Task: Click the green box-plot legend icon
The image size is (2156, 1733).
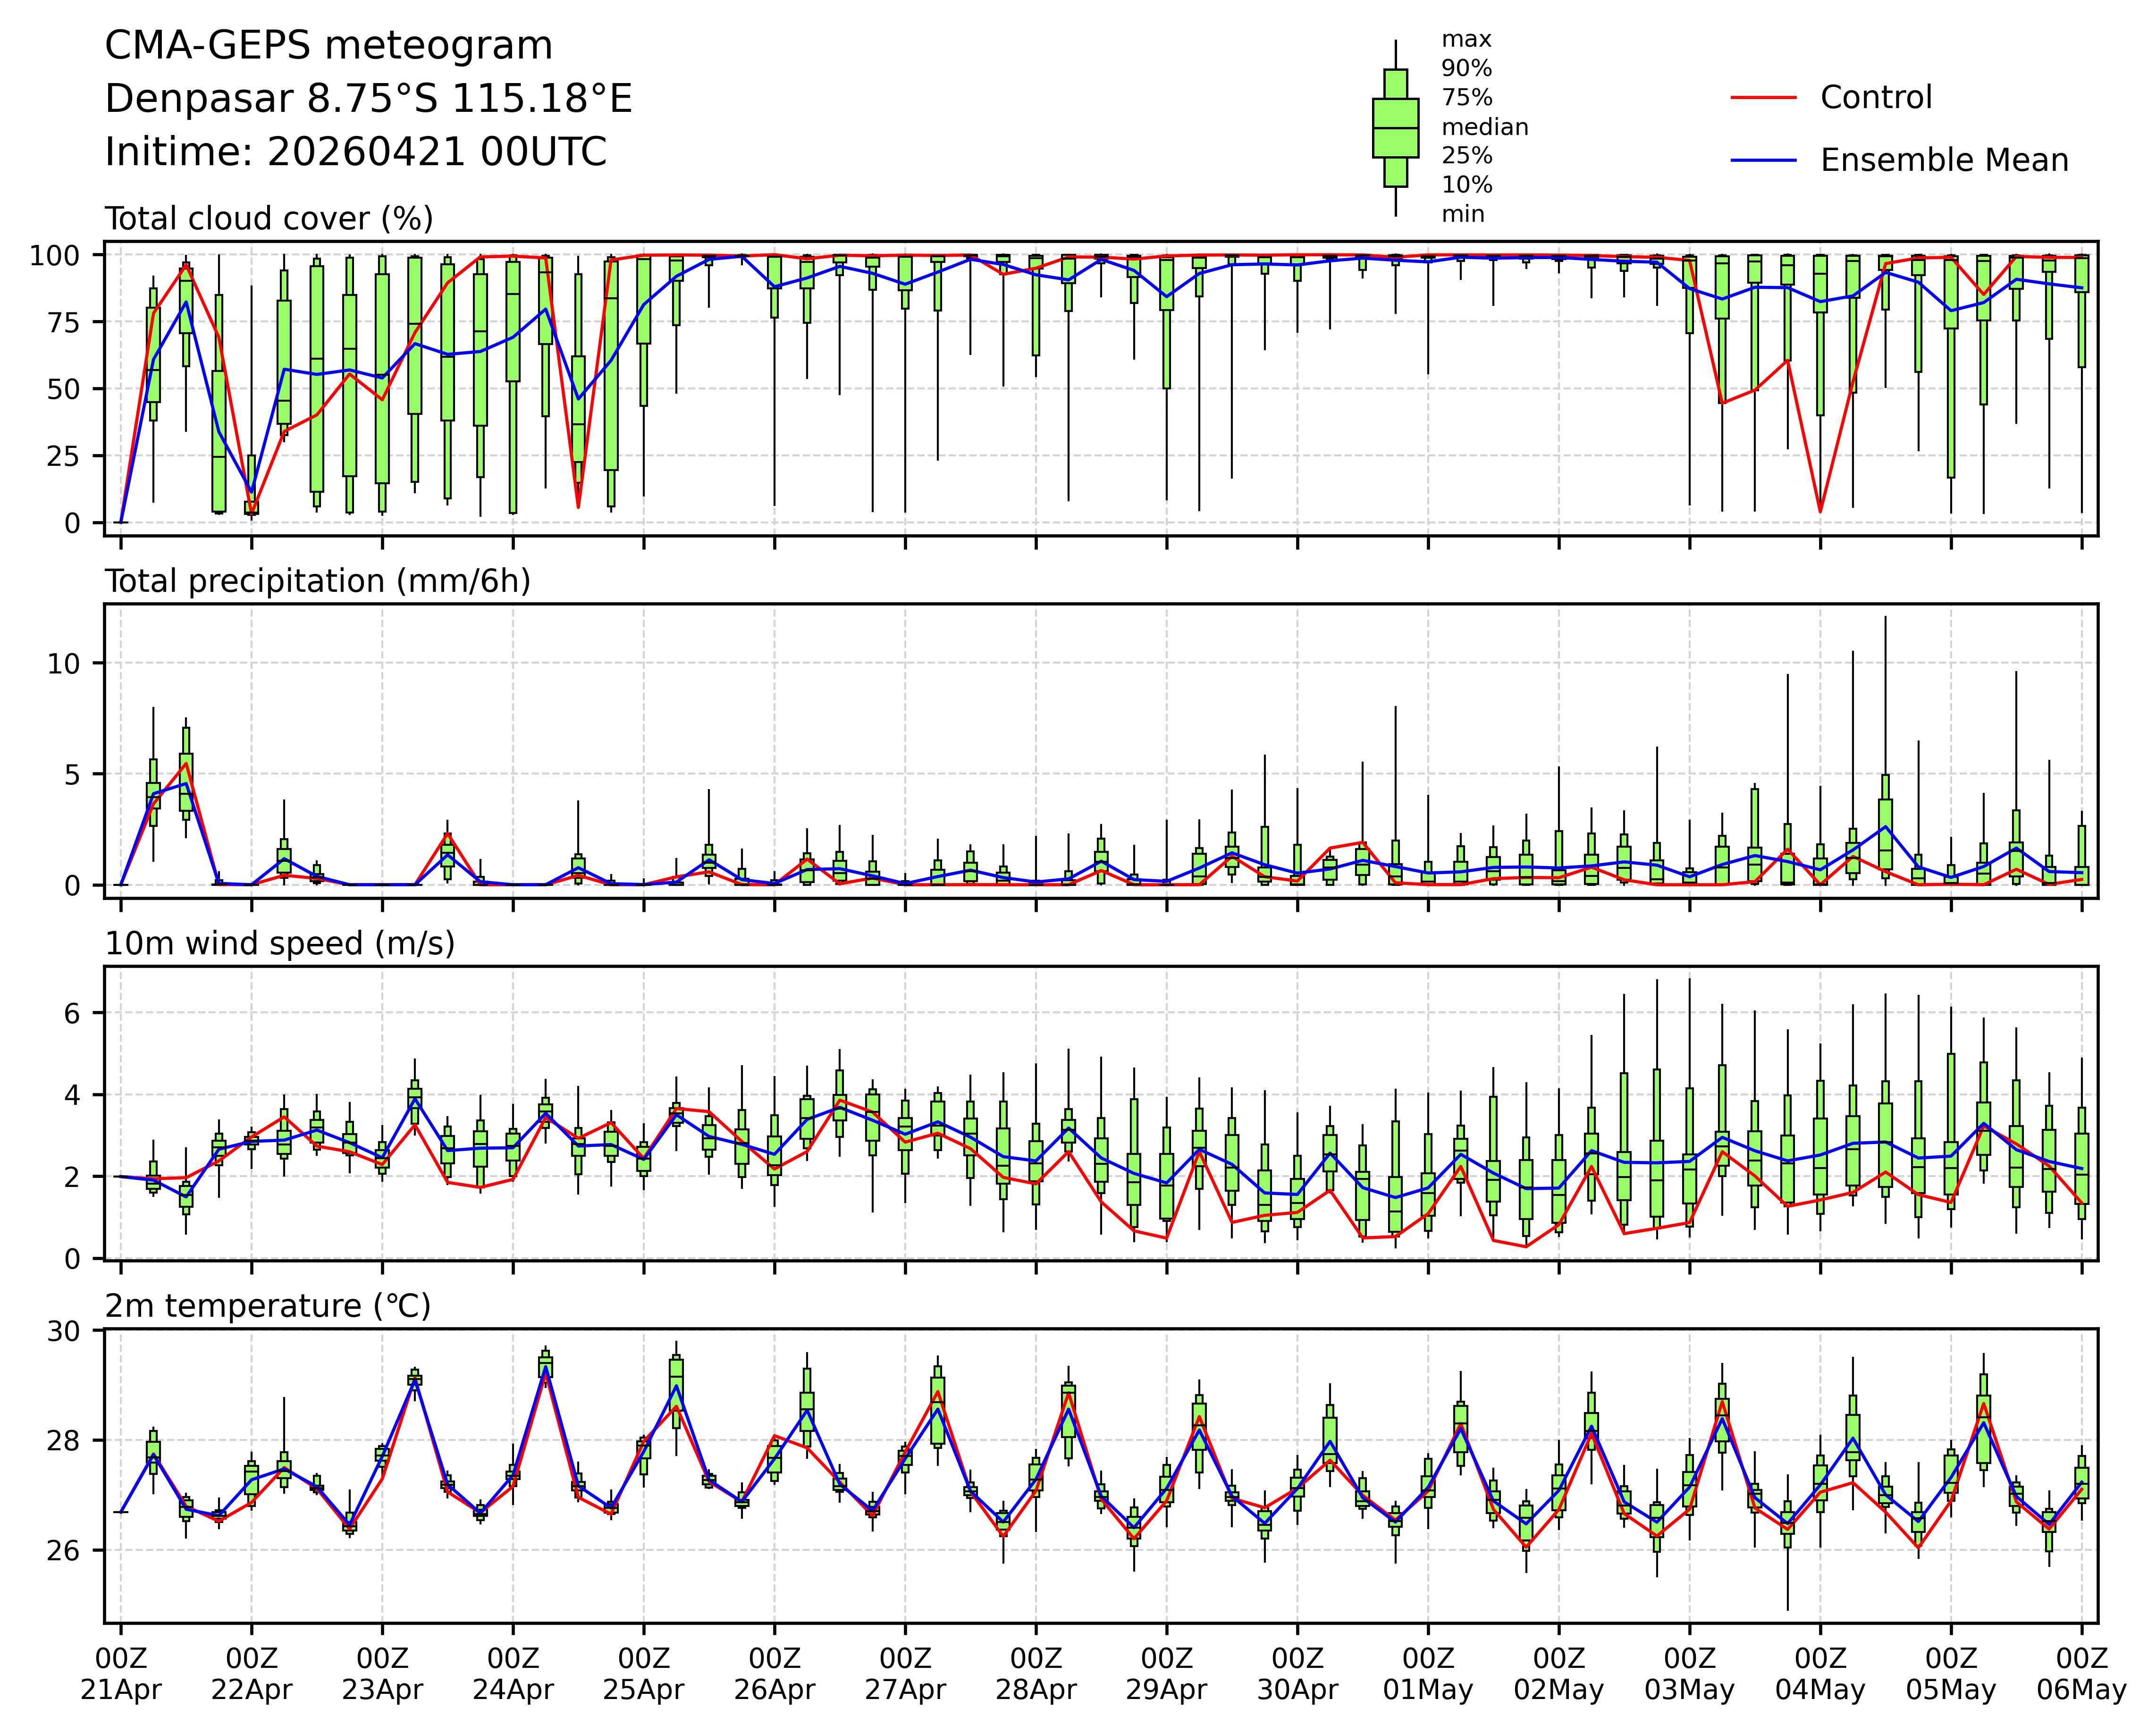Action: tap(1395, 128)
